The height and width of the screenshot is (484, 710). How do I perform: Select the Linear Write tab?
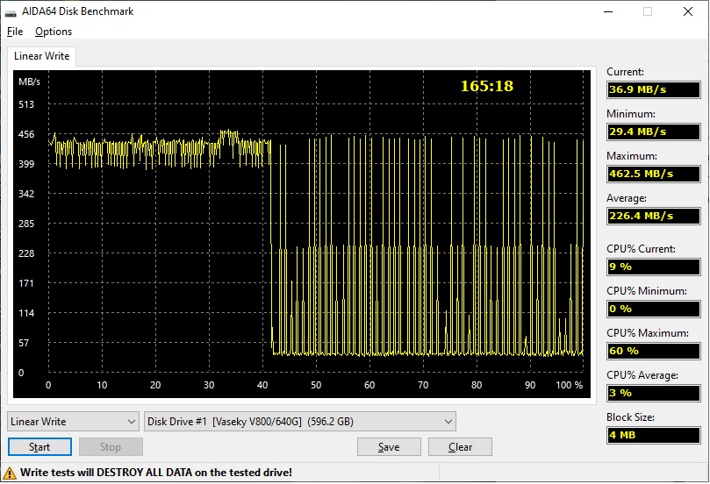point(41,56)
